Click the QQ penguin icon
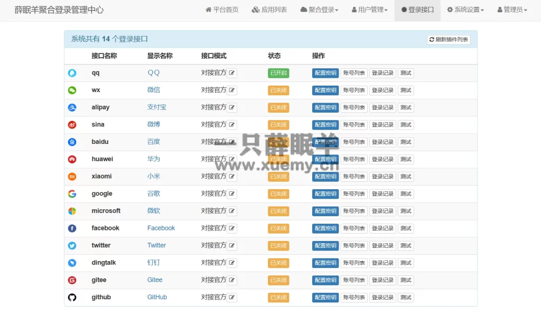Viewport: 541px width, 332px height. (x=72, y=73)
